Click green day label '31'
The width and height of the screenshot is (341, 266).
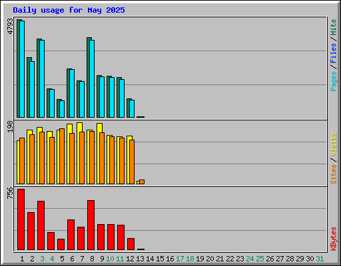click(x=320, y=259)
